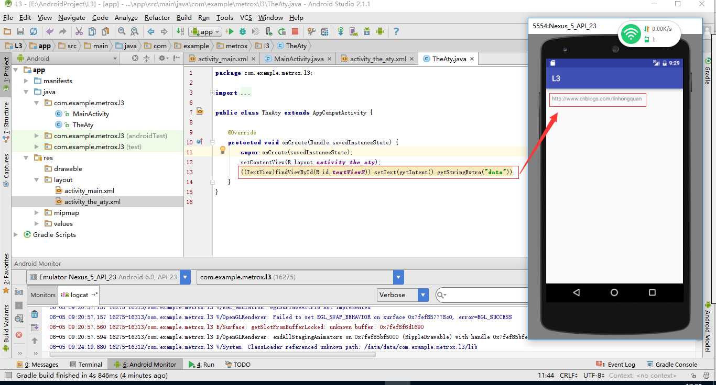The height and width of the screenshot is (385, 716).
Task: Take screenshot with camera icon in Android Monitor
Action: pyautogui.click(x=19, y=292)
